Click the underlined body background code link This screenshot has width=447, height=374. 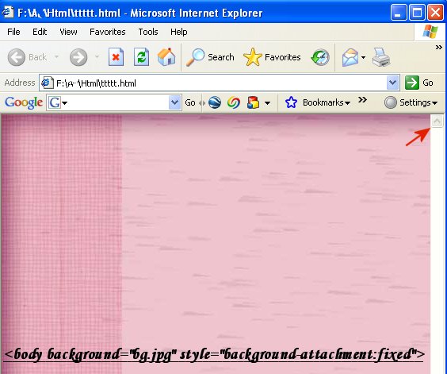tap(214, 354)
